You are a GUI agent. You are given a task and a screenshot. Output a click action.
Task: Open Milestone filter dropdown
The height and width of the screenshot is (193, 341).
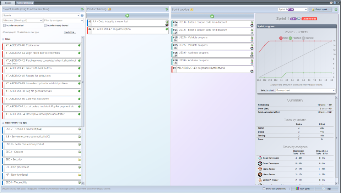pyautogui.click(x=41, y=21)
